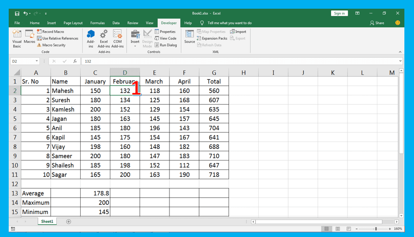Screen dimensions: 414x237
Task: Click Map Properties
Action: point(211,32)
